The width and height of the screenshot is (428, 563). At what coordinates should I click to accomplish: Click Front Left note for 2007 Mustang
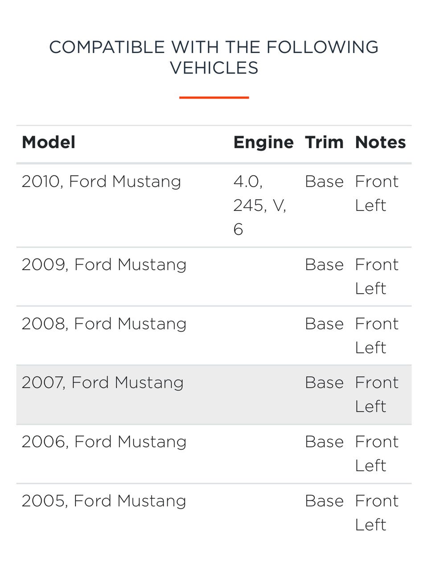pyautogui.click(x=376, y=395)
